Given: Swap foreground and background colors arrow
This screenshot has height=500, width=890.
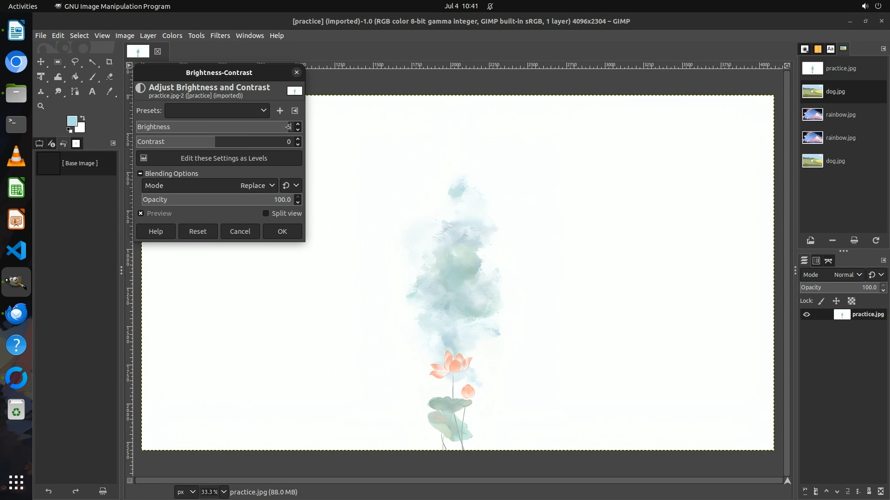Looking at the screenshot, I should (x=83, y=118).
